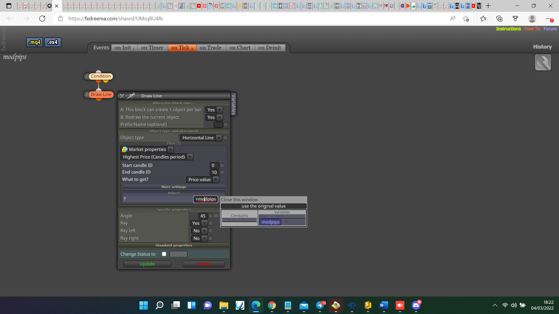The height and width of the screenshot is (314, 559).
Task: Pin the Draw Line dialog
Action: tap(131, 96)
